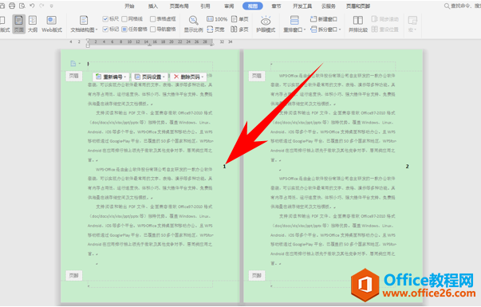Open the 开发工具 (Developer) tab
Image resolution: width=481 pixels, height=307 pixels.
point(302,6)
